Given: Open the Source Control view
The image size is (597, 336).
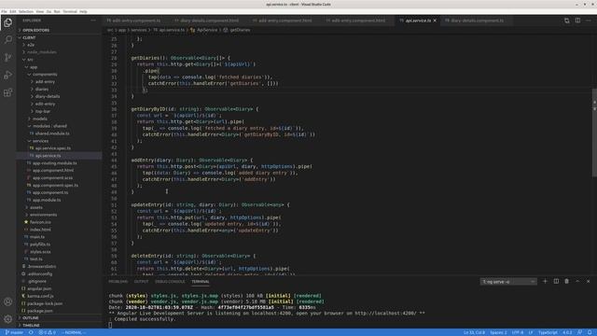Looking at the screenshot, I should 8,57.
